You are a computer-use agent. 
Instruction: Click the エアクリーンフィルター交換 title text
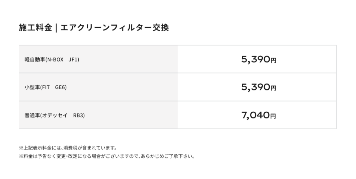(114, 28)
